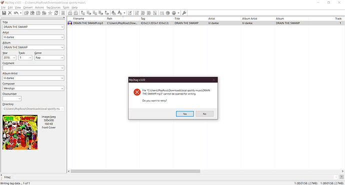Open the Edit menu

(x=10, y=7)
